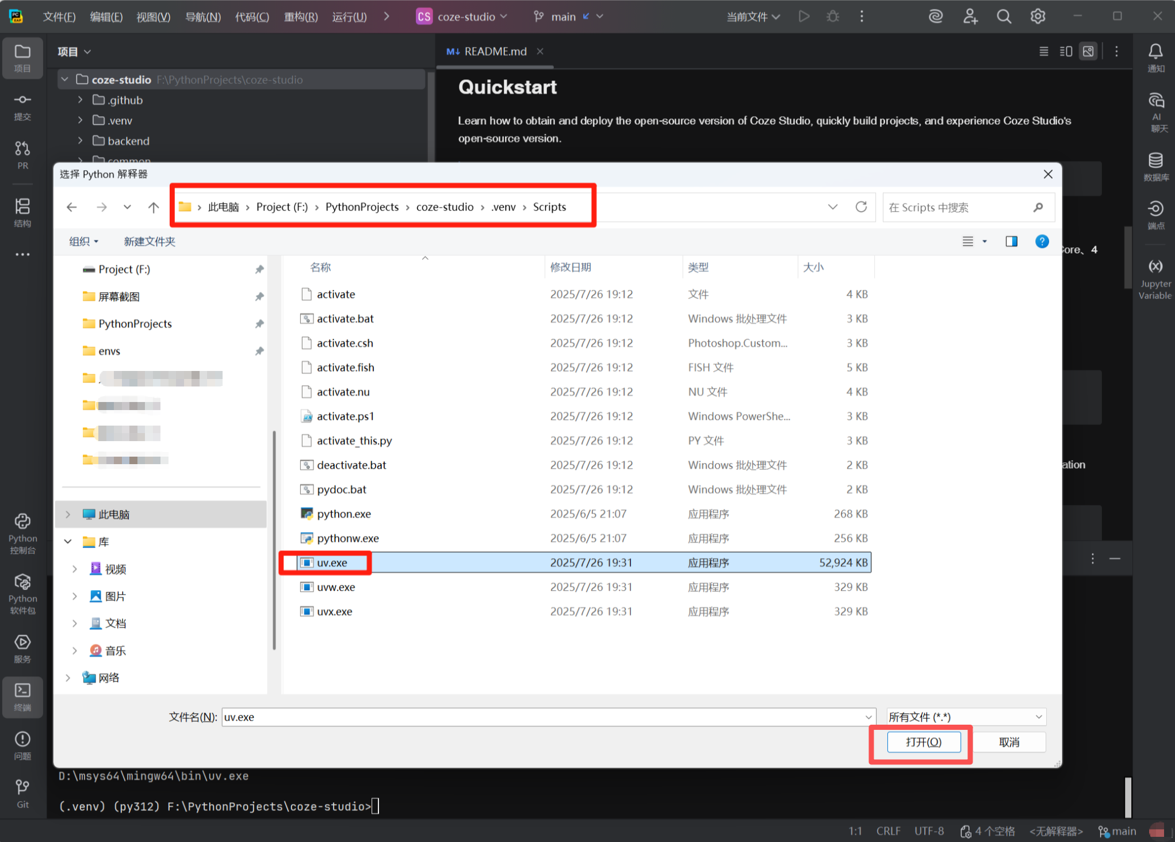This screenshot has height=842, width=1175.
Task: Toggle the preview pane in file dialog
Action: click(1011, 242)
